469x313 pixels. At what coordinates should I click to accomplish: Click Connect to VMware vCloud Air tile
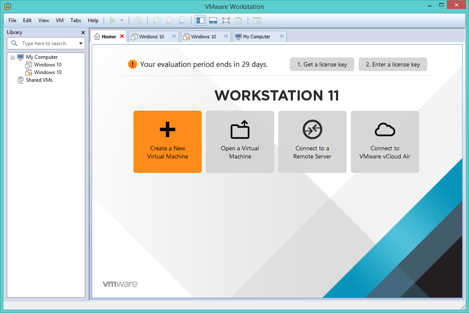tap(385, 142)
